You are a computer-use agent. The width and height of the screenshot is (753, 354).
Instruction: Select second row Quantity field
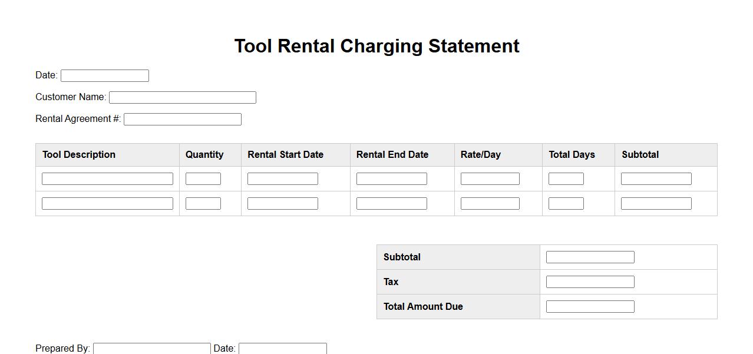point(203,203)
